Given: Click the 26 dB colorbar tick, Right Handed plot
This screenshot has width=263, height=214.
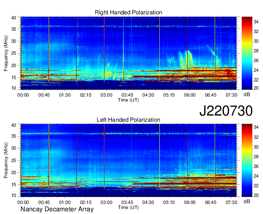Looking at the screenshot, I should (256, 60).
